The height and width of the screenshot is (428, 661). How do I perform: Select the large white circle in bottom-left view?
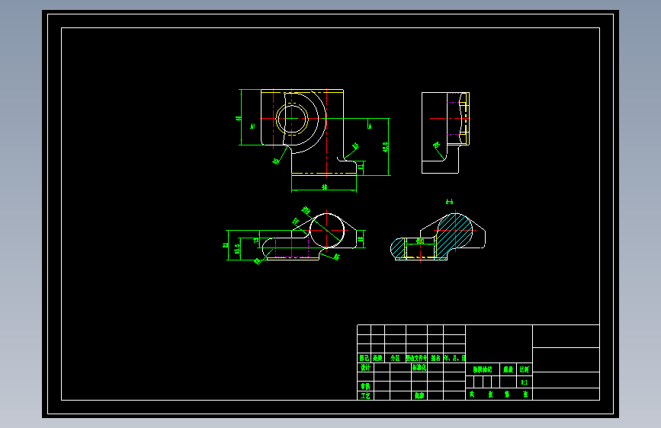click(327, 231)
